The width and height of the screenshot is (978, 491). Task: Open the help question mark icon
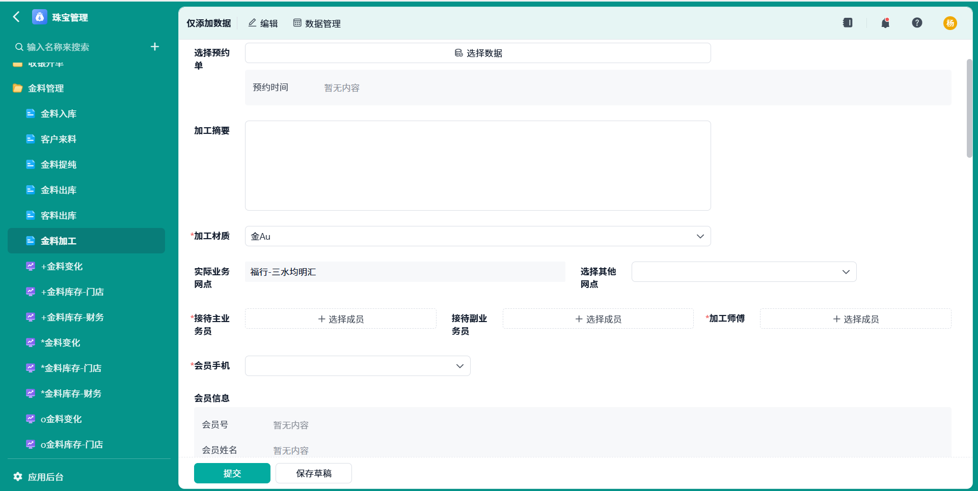(917, 23)
